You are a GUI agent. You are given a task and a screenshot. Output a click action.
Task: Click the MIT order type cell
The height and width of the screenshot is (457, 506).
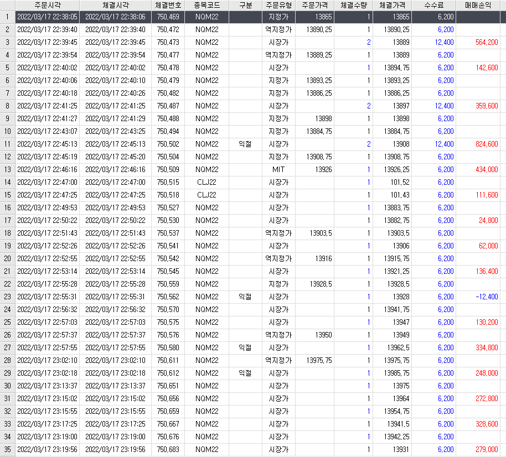point(278,170)
